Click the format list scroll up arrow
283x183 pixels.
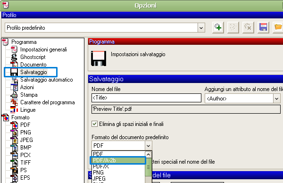[149, 155]
